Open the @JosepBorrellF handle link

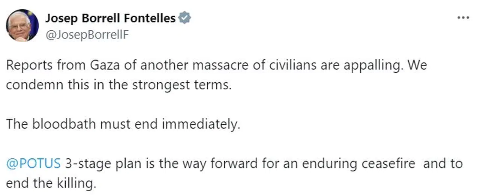click(x=87, y=34)
